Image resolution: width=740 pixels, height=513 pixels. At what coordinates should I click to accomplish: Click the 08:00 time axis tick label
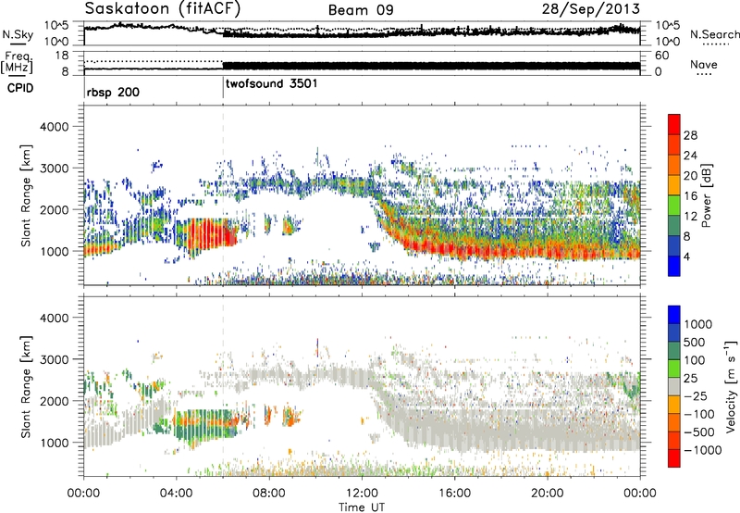point(269,494)
